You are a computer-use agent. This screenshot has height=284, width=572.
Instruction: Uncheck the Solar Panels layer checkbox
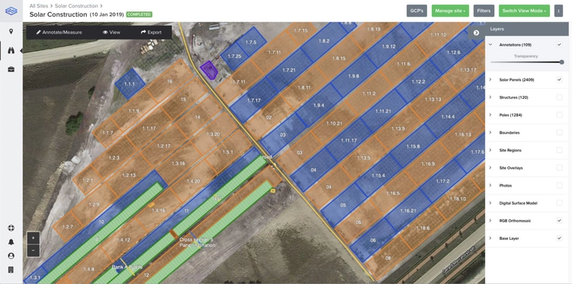click(559, 80)
